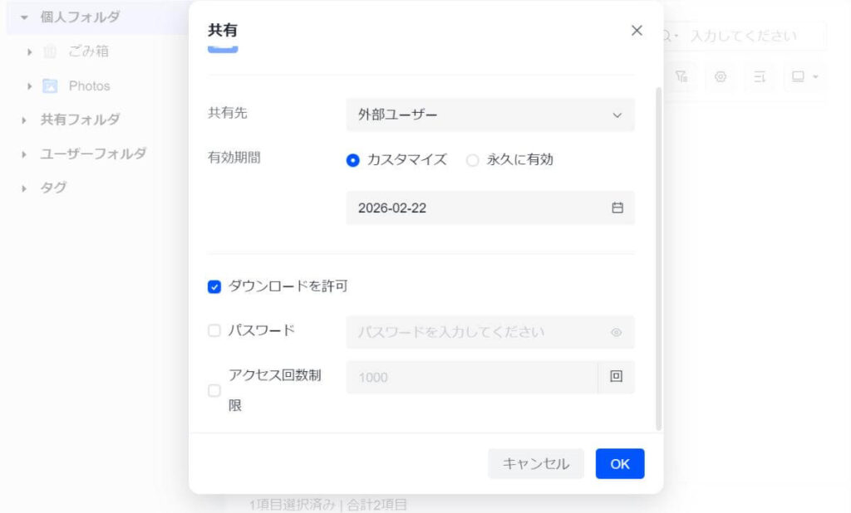Confirm sharing with the OK button
This screenshot has height=513, width=851.
point(620,464)
